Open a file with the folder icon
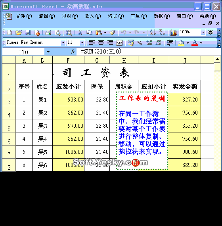Screen dimensions: 222x226 (x=19, y=33)
